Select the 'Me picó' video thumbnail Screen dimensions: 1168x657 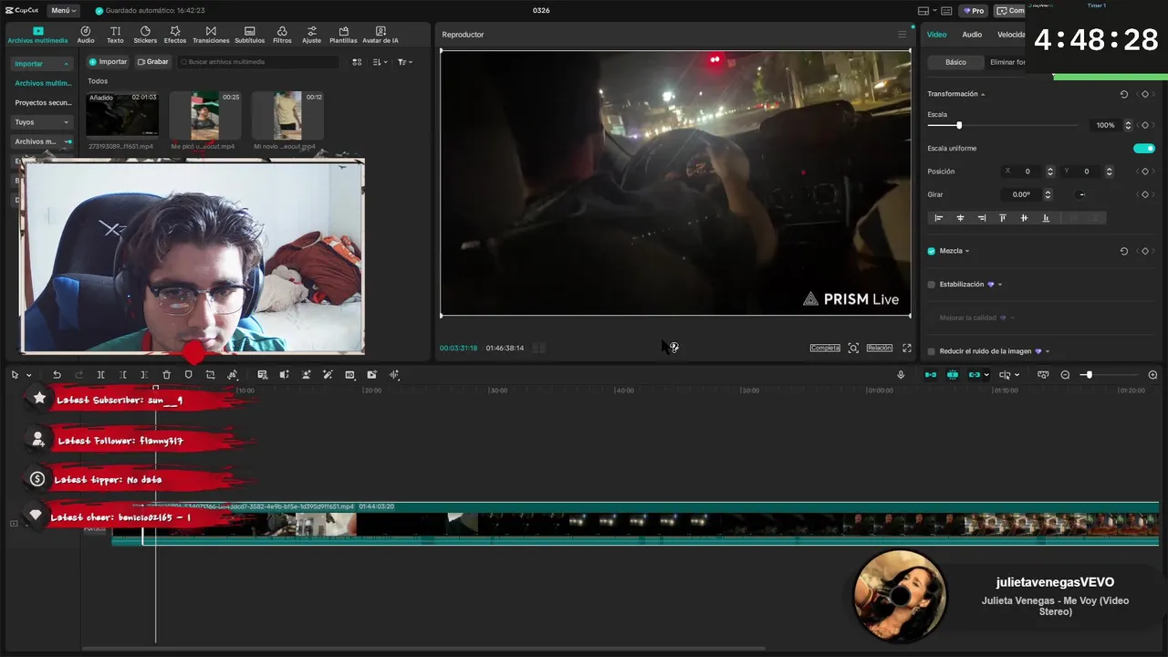205,116
